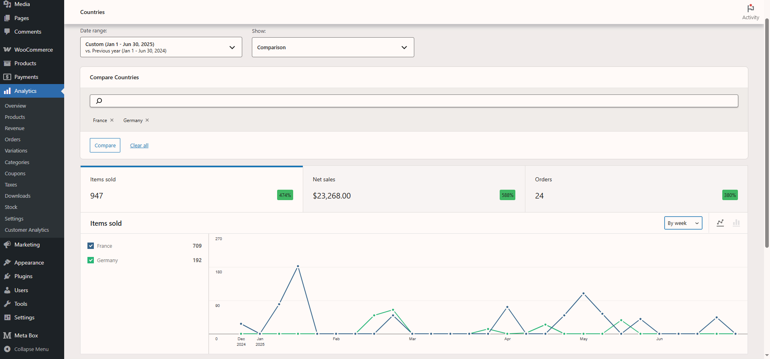Expand the Date range dropdown

click(161, 47)
